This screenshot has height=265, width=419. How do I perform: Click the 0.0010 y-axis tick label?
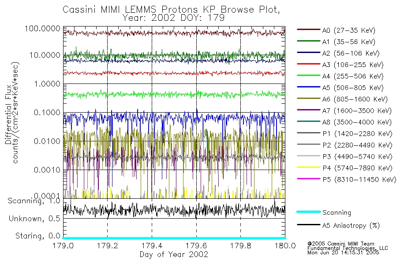[47, 170]
